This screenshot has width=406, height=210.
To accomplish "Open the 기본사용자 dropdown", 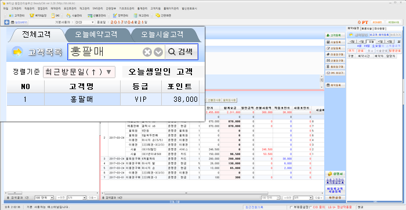I will [85, 22].
